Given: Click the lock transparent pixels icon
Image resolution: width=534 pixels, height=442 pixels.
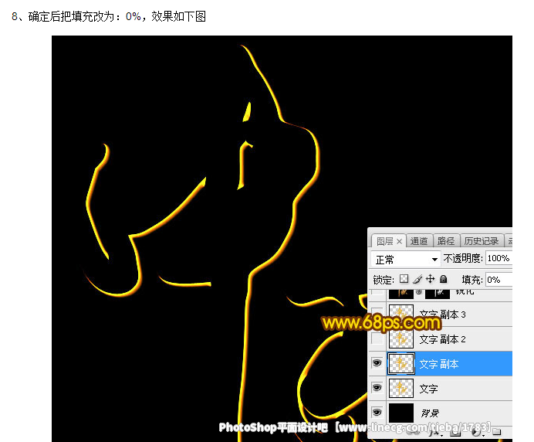Looking at the screenshot, I should (x=403, y=279).
